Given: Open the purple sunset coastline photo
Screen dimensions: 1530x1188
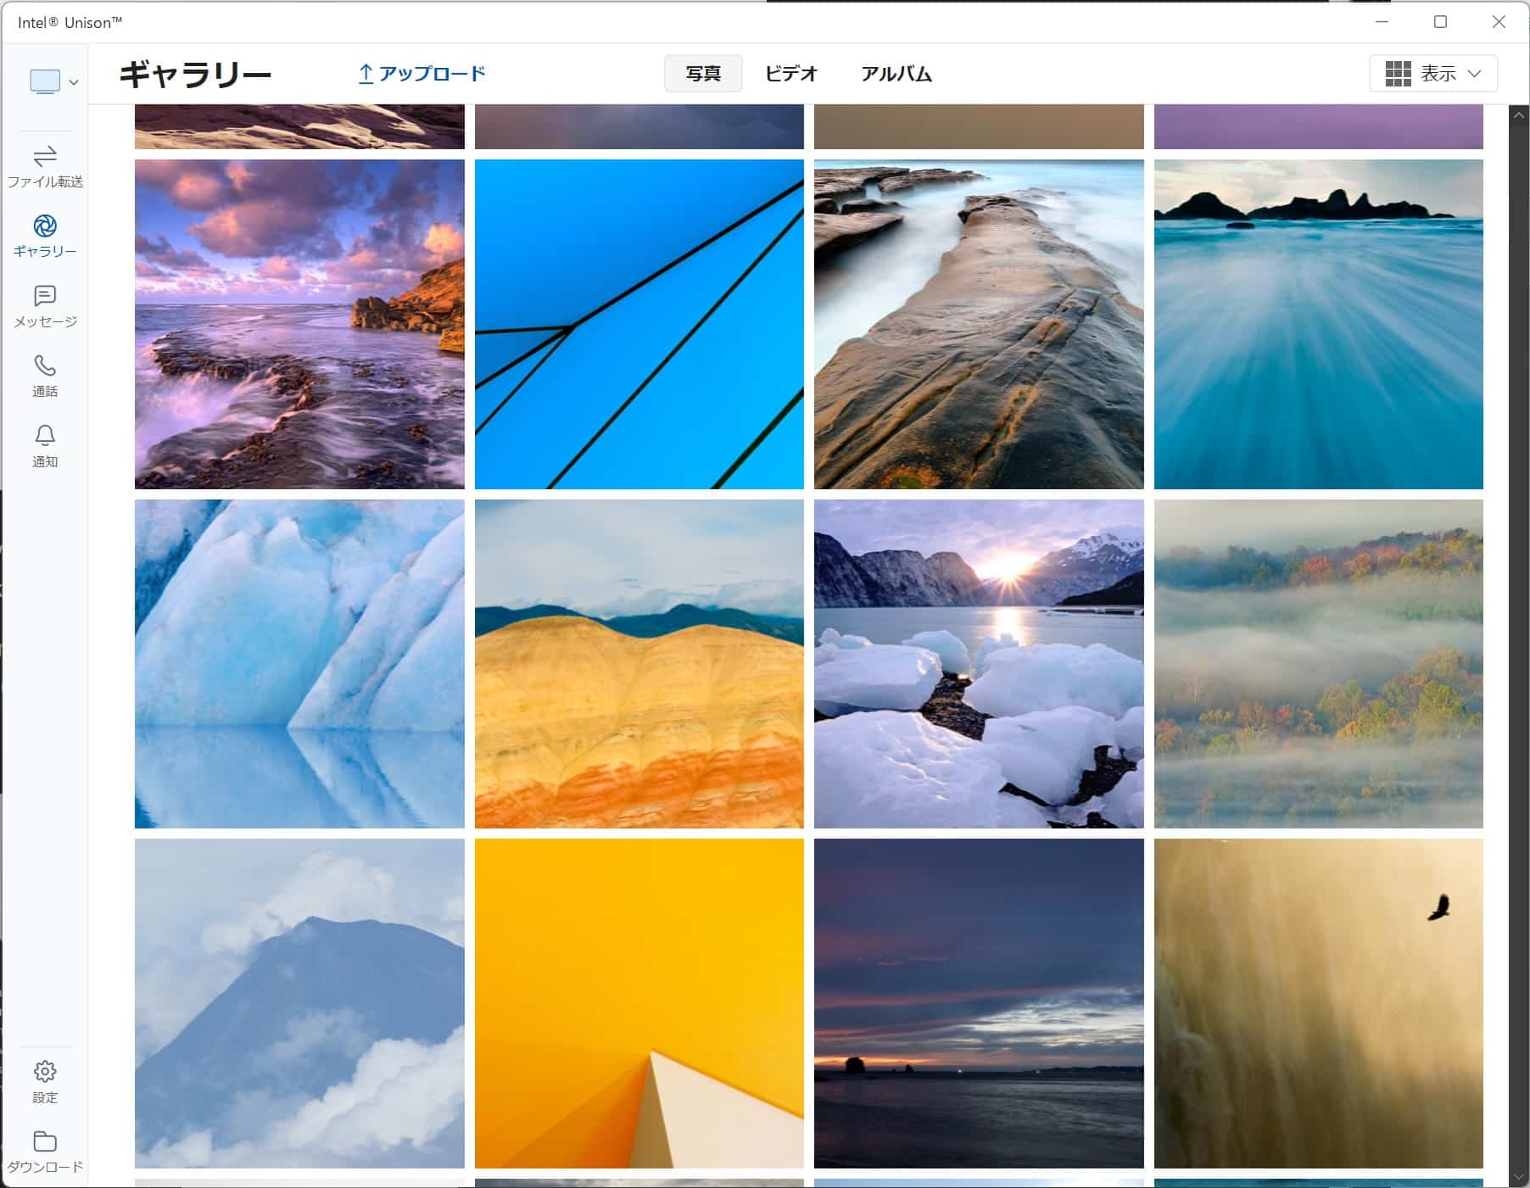Looking at the screenshot, I should (299, 324).
